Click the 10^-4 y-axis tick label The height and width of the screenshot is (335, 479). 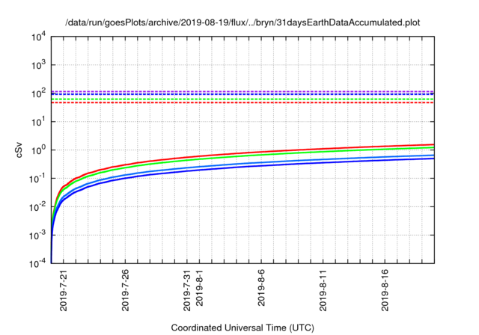pyautogui.click(x=38, y=263)
